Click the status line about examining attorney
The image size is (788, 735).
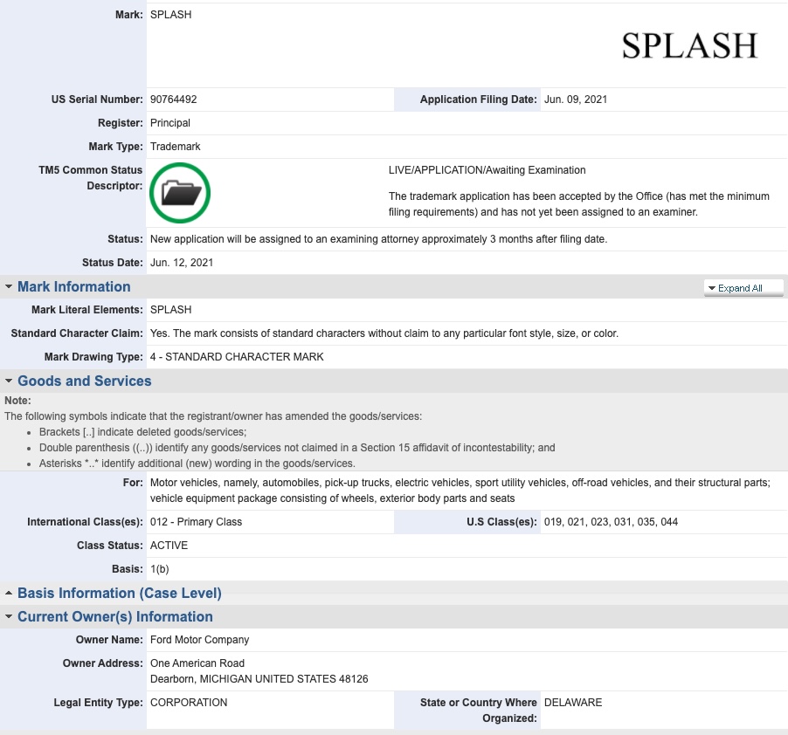pos(378,239)
